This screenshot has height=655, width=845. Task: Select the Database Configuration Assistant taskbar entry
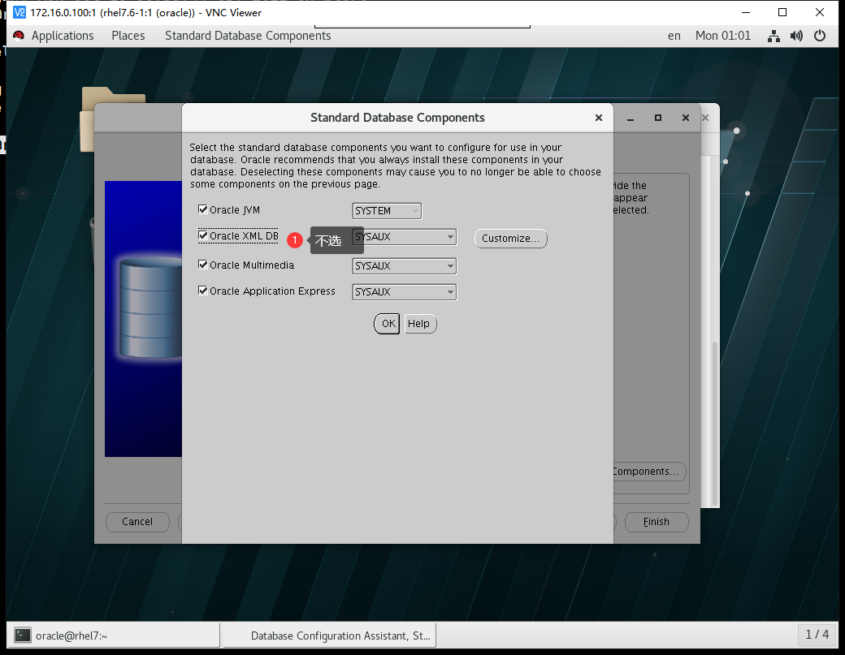click(x=330, y=636)
